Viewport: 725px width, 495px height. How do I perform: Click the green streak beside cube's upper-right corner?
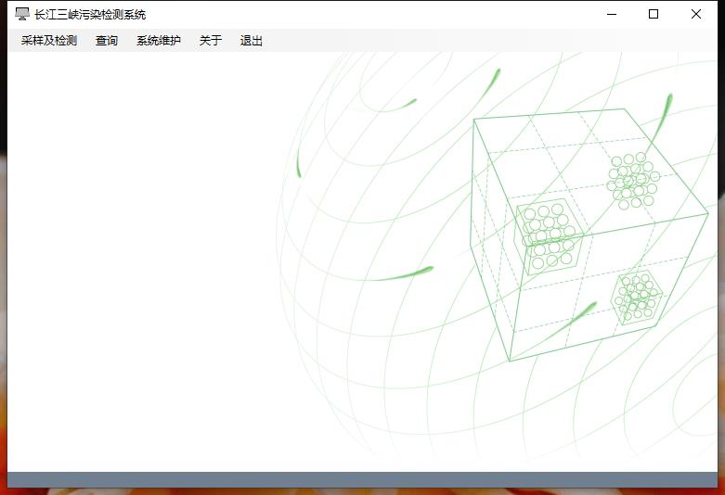click(663, 117)
